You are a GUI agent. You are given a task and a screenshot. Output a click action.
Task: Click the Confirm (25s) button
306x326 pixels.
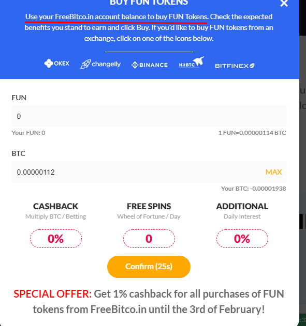(149, 267)
